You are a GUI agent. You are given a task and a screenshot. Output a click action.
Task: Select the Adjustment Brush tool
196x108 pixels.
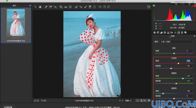[85, 7]
